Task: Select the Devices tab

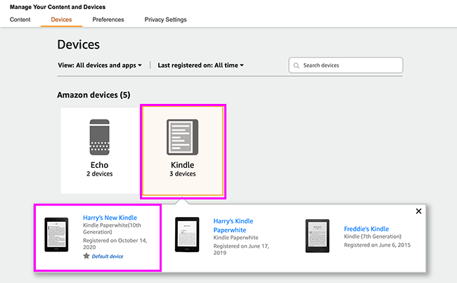Action: pos(62,20)
